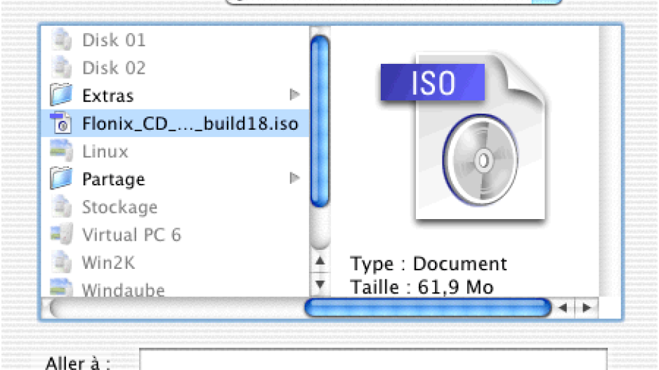Click the vertical scrollbar up arrow
Viewport: 659px width, 370px height.
point(320,261)
